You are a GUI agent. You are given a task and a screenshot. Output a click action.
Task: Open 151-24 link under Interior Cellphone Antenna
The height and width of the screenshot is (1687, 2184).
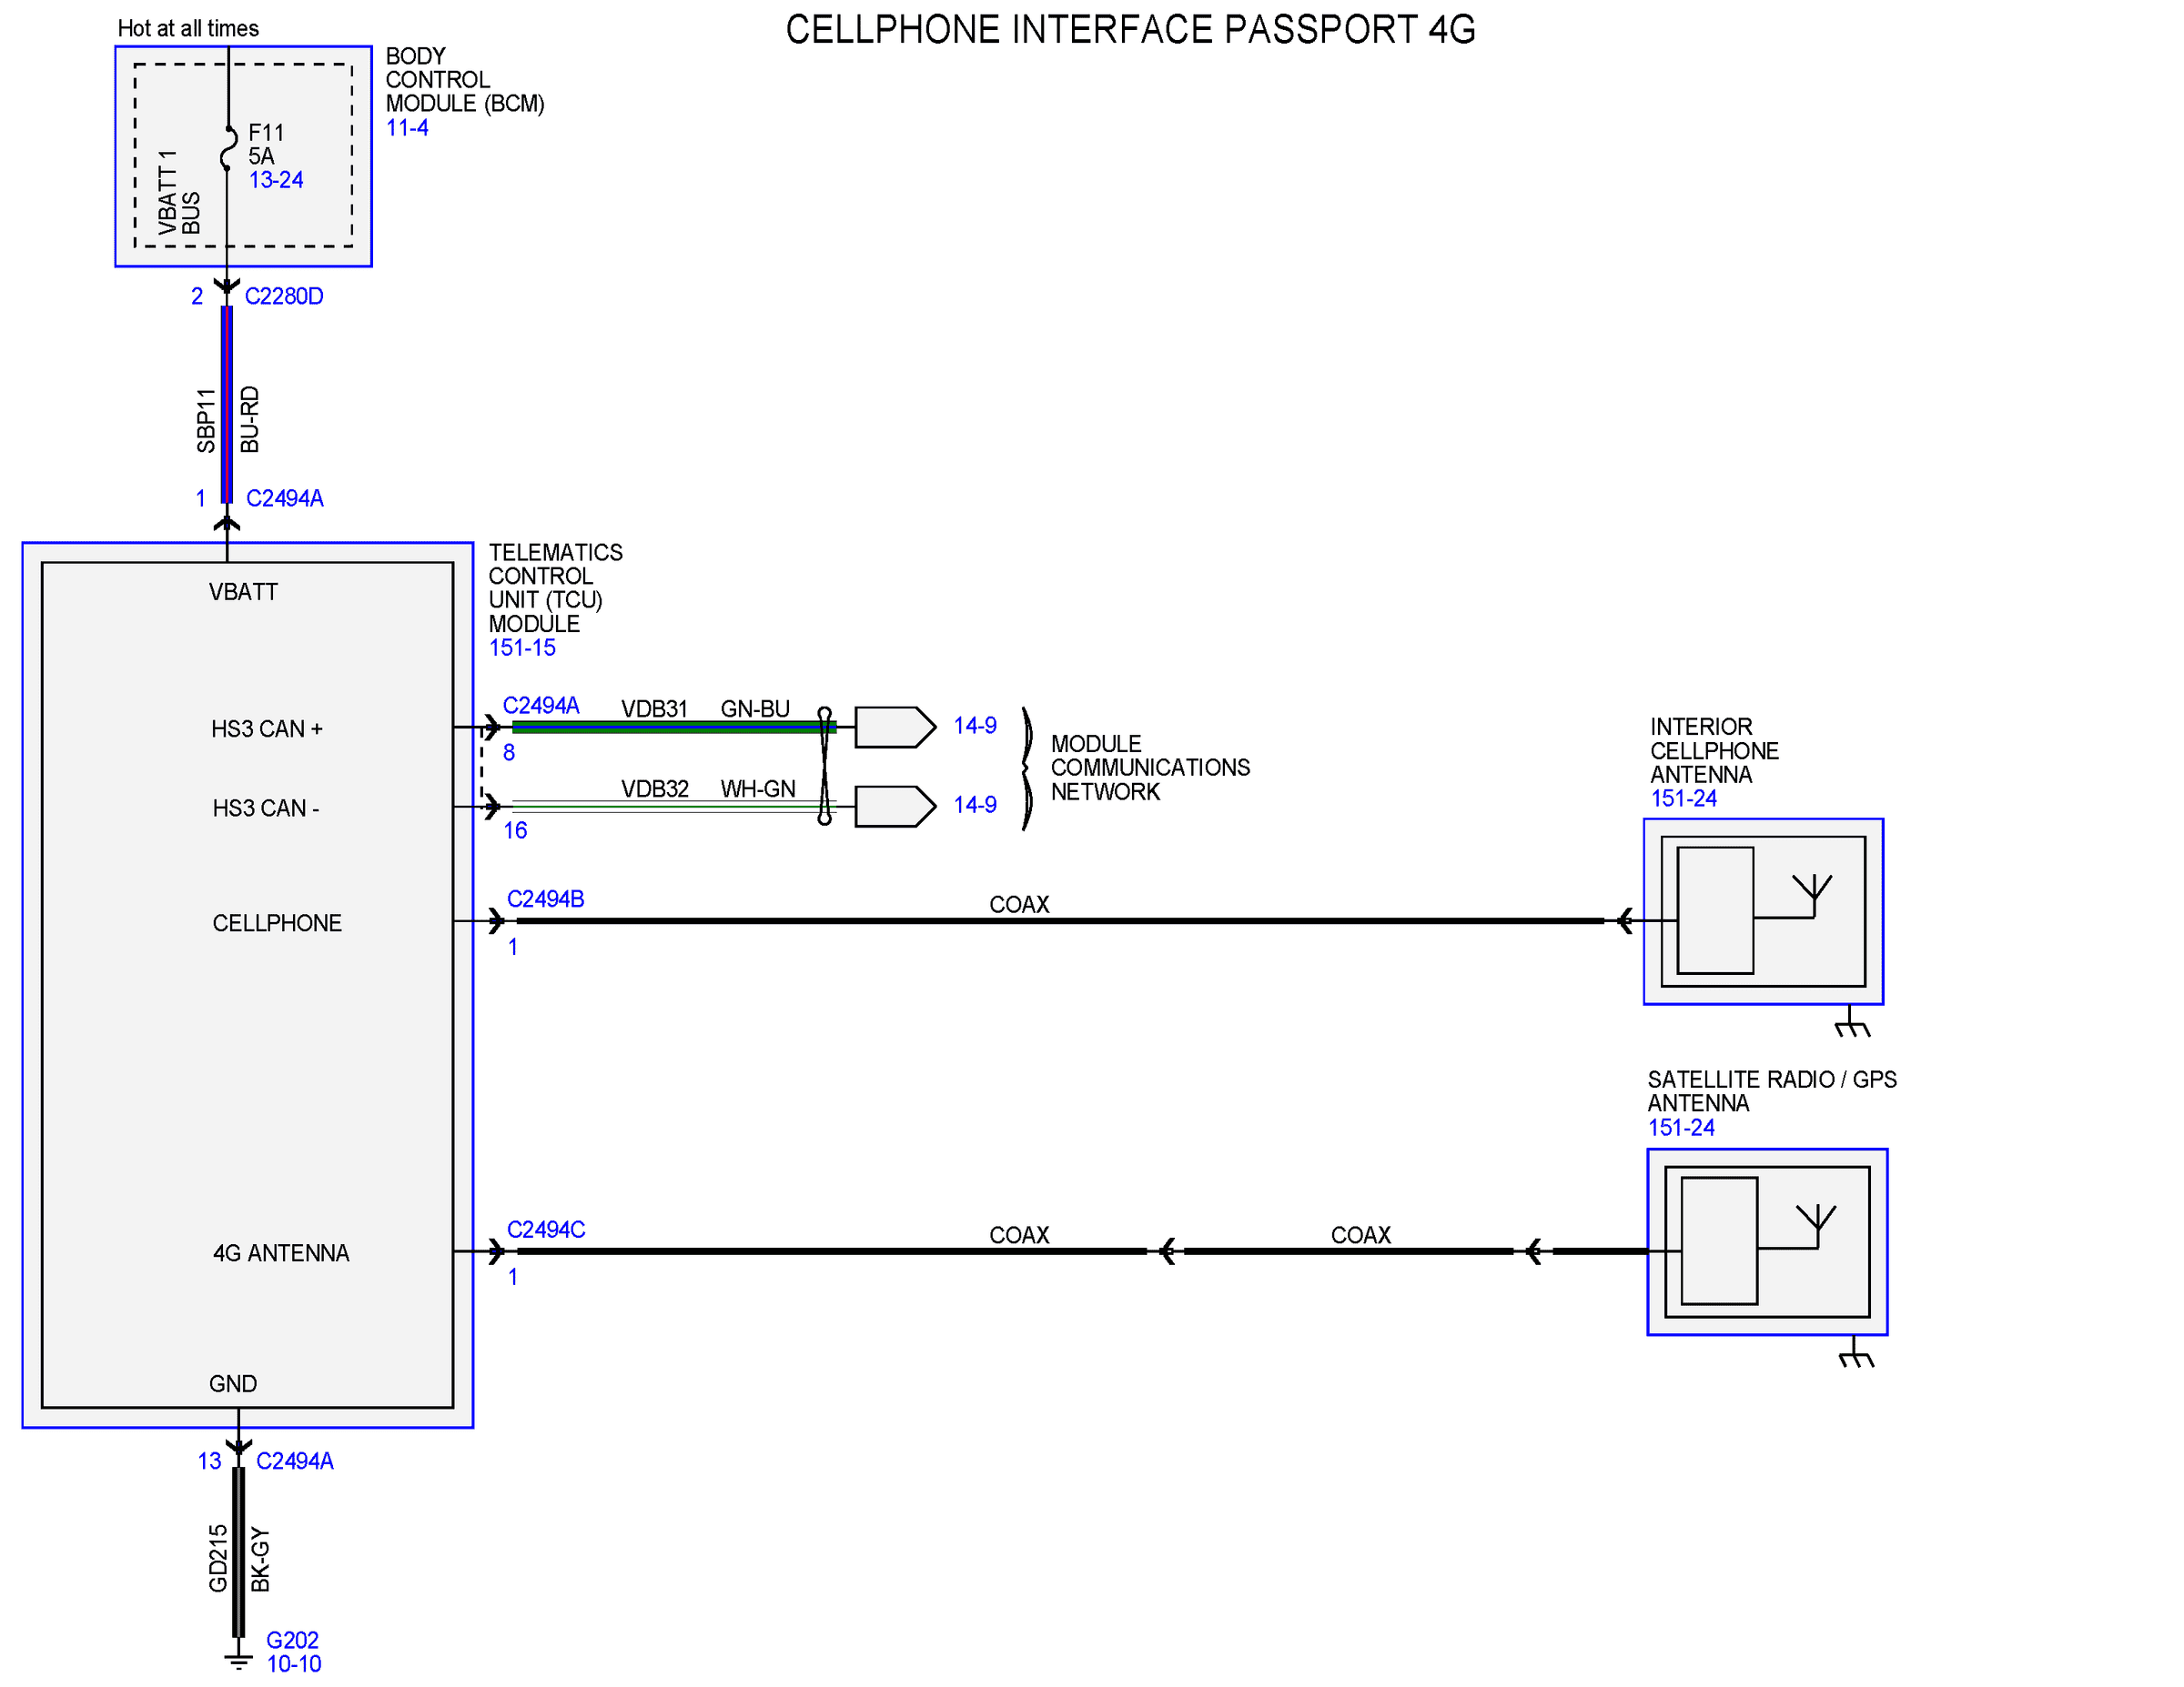(1683, 798)
